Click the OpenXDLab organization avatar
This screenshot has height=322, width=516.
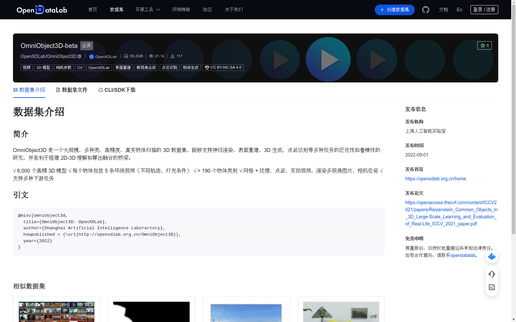point(91,57)
